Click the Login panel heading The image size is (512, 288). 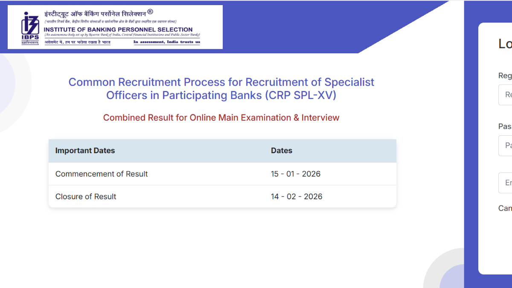tap(505, 44)
